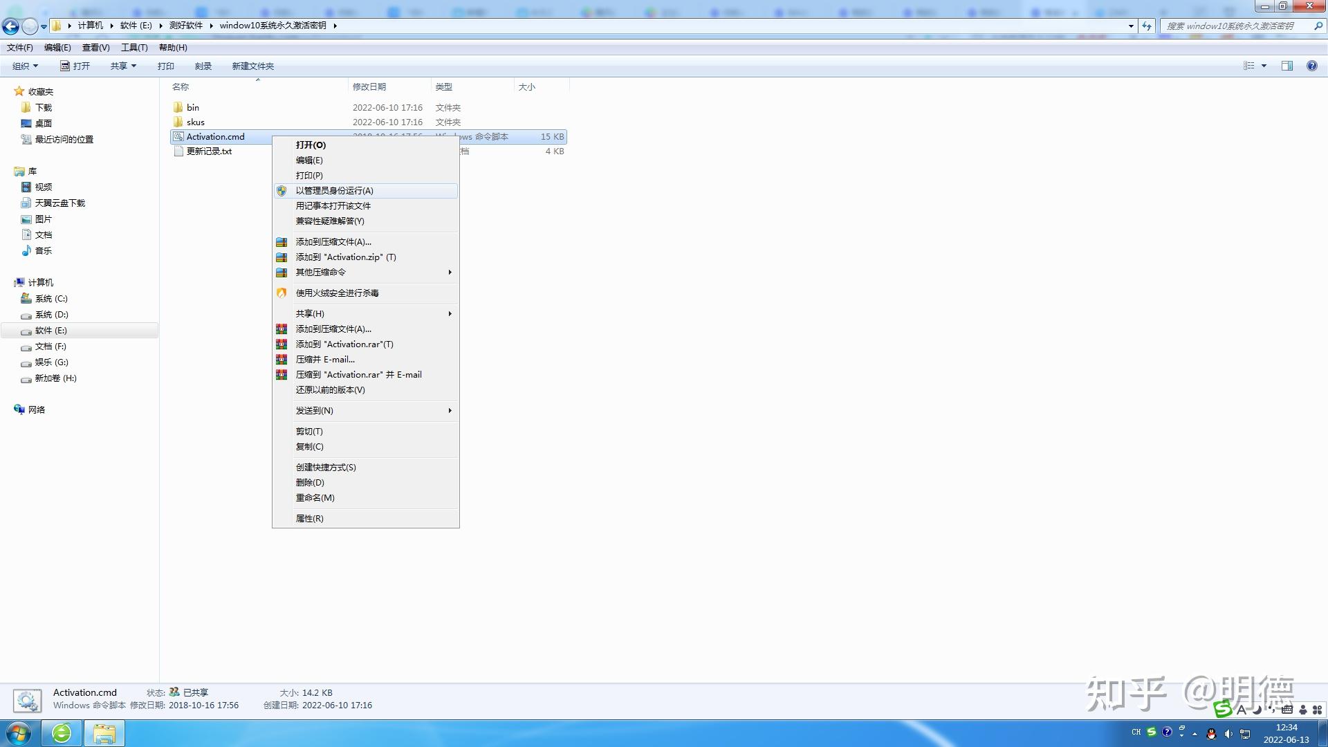Image resolution: width=1328 pixels, height=747 pixels.
Task: Choose 压缩并 E-mail...
Action: click(365, 360)
